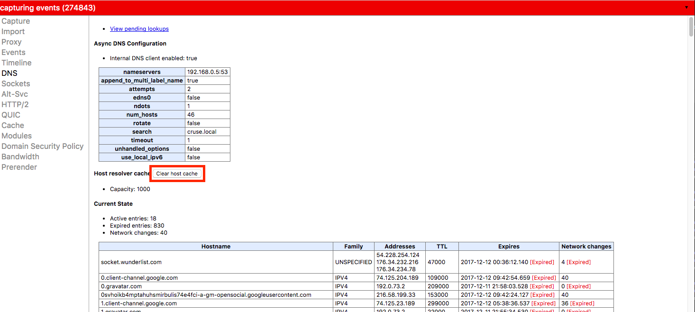Navigate to the QUIC tab

coord(11,115)
